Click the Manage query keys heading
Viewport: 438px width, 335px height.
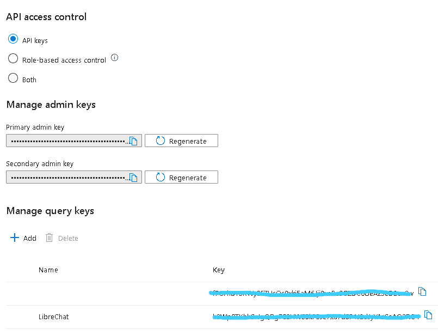pyautogui.click(x=50, y=211)
